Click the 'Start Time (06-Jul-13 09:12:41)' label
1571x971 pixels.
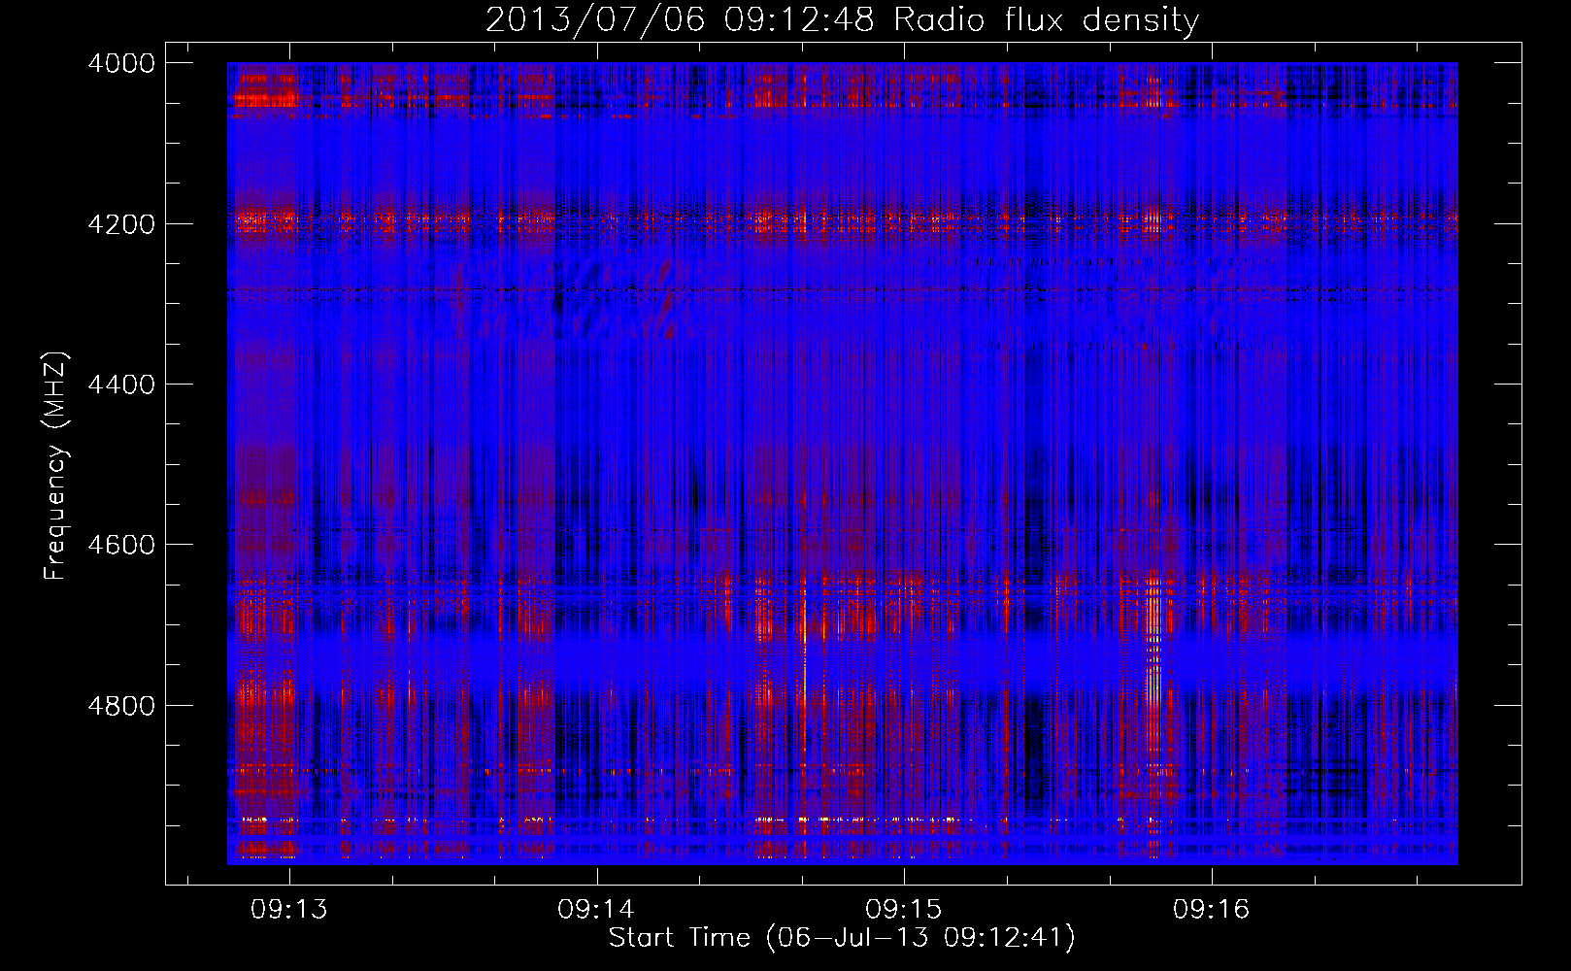click(842, 938)
